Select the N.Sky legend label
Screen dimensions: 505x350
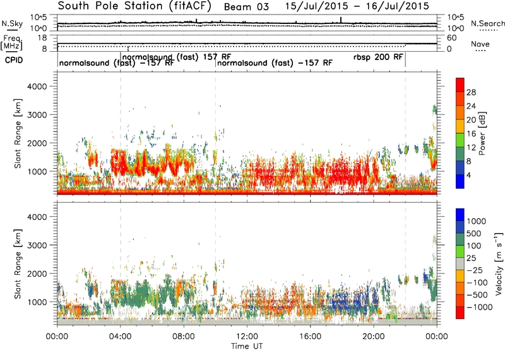tap(12, 23)
